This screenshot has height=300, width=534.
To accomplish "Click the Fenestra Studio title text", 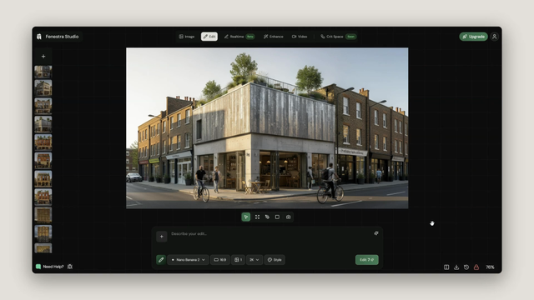I will tap(62, 37).
